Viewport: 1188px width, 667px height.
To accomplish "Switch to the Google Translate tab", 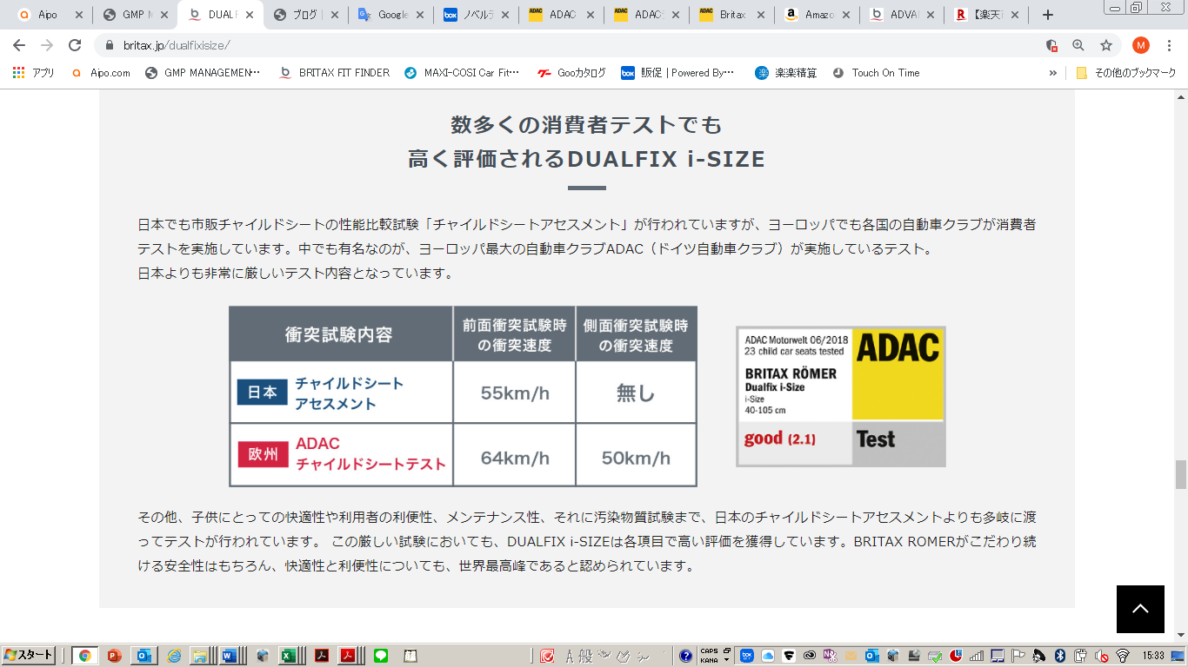I will tap(390, 15).
